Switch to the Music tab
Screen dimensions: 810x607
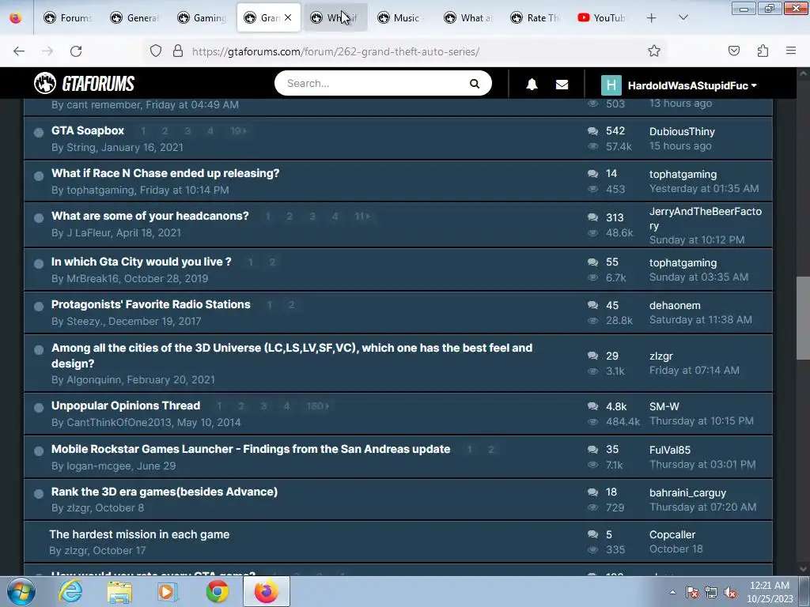pyautogui.click(x=402, y=18)
